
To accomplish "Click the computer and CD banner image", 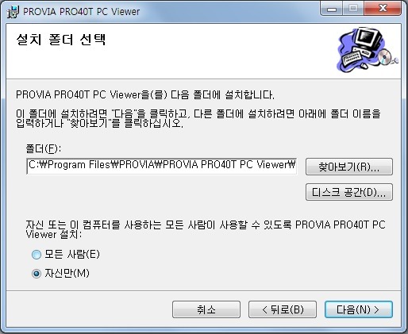I will (x=368, y=50).
